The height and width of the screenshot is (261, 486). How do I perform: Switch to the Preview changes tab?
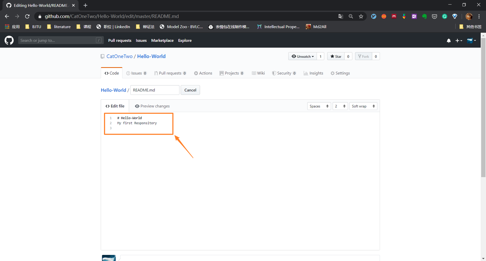(152, 106)
